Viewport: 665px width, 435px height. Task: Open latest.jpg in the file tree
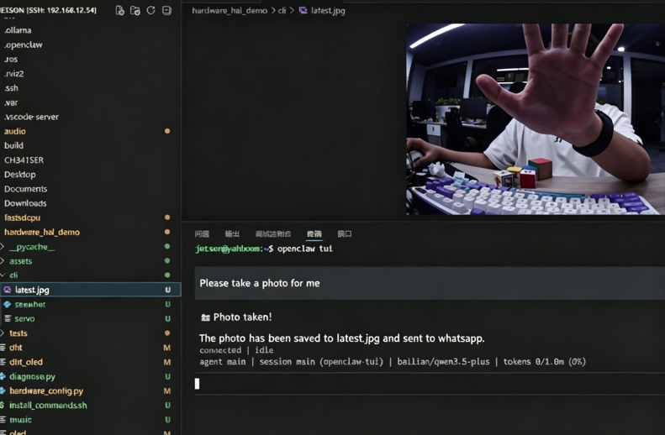90,290
